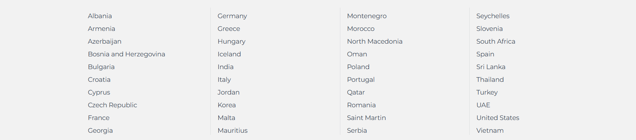Screen dimensions: 636x140
Task: Click the North Macedonia link
Action: tap(375, 41)
